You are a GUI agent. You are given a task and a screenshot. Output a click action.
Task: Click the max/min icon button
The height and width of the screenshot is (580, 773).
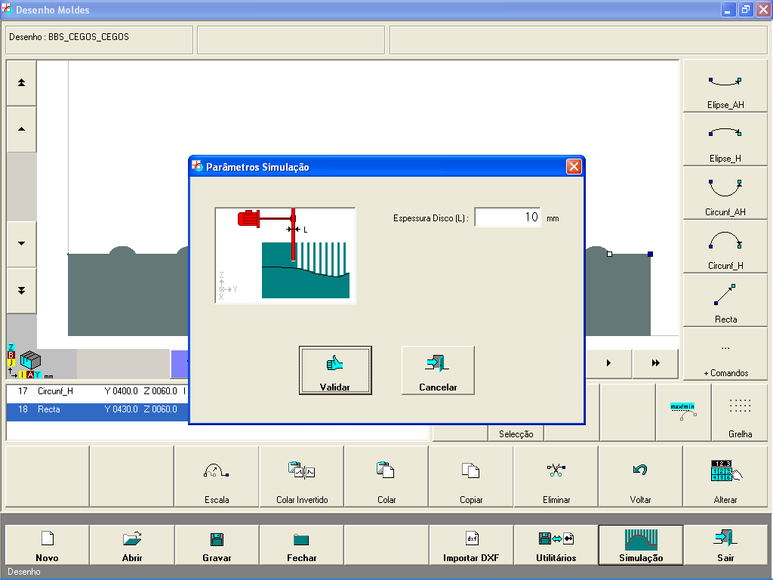click(682, 412)
